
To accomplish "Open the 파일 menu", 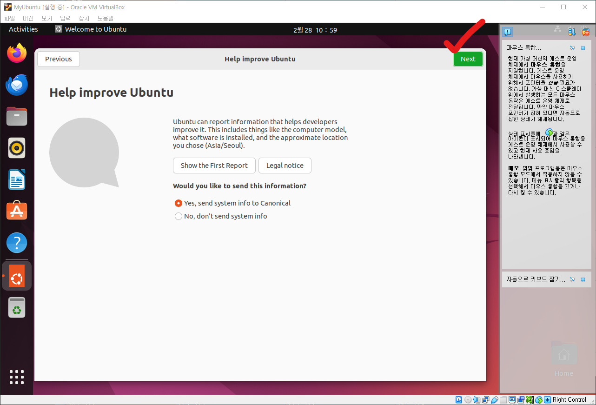I will point(9,18).
